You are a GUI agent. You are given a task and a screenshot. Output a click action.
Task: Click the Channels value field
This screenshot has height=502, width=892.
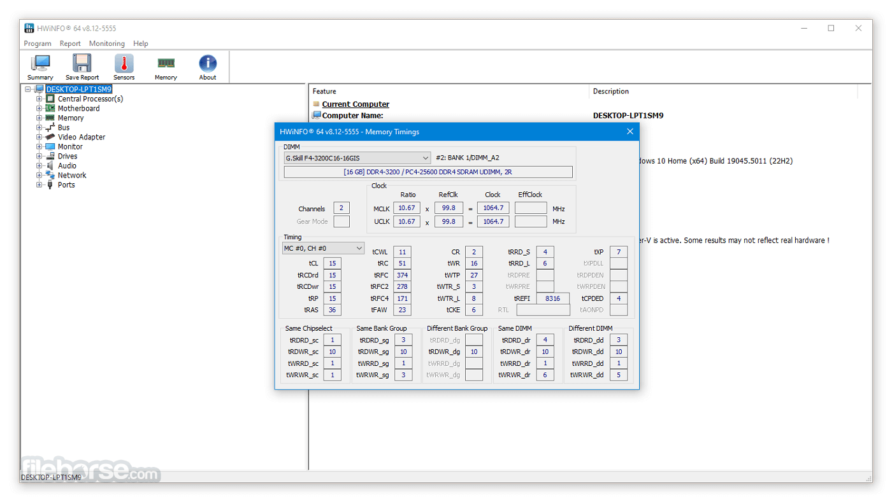click(x=342, y=208)
